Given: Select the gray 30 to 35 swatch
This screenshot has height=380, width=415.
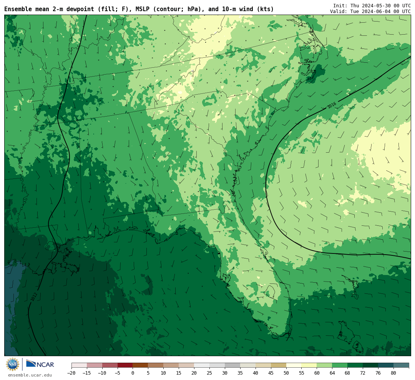Looking at the screenshot, I should pos(232,365).
